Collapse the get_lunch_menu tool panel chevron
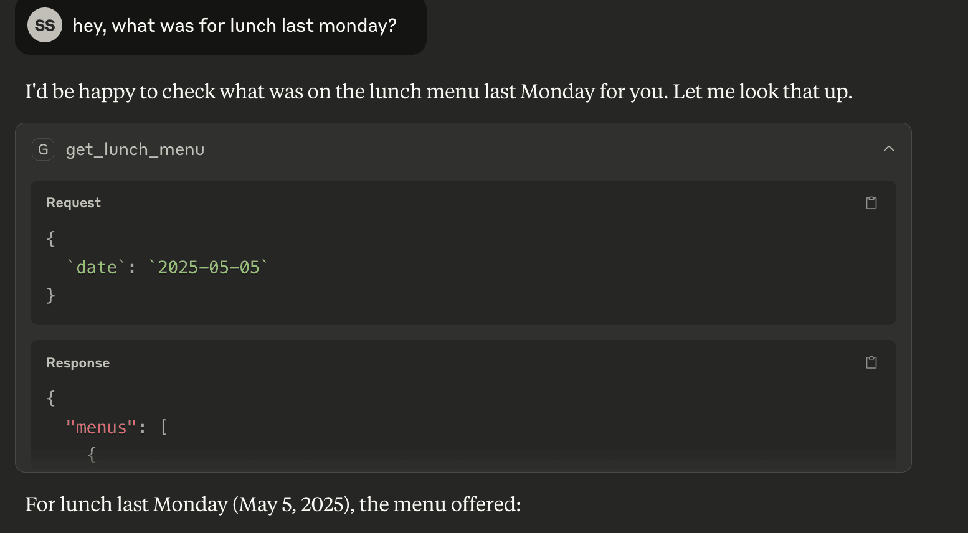 (889, 149)
